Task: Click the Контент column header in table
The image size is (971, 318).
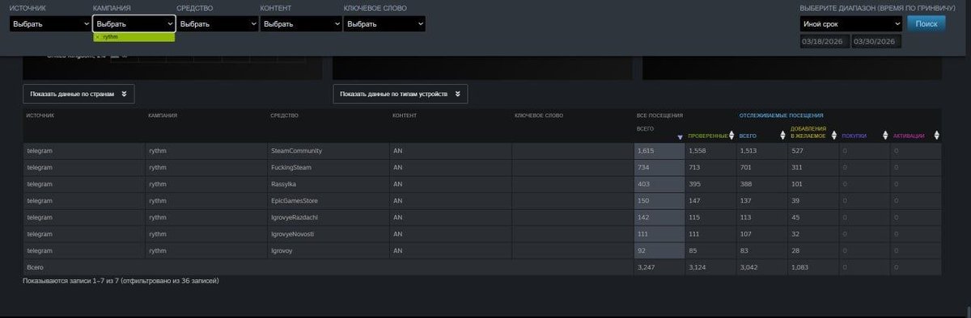Action: pyautogui.click(x=405, y=115)
